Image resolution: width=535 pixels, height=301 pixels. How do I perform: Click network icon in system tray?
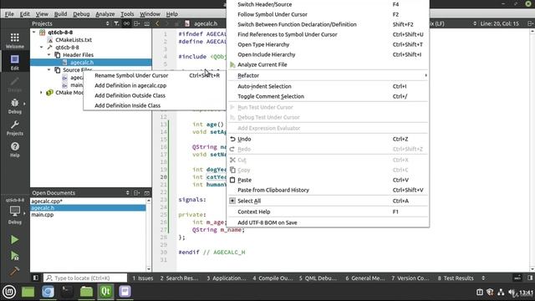[501, 292]
